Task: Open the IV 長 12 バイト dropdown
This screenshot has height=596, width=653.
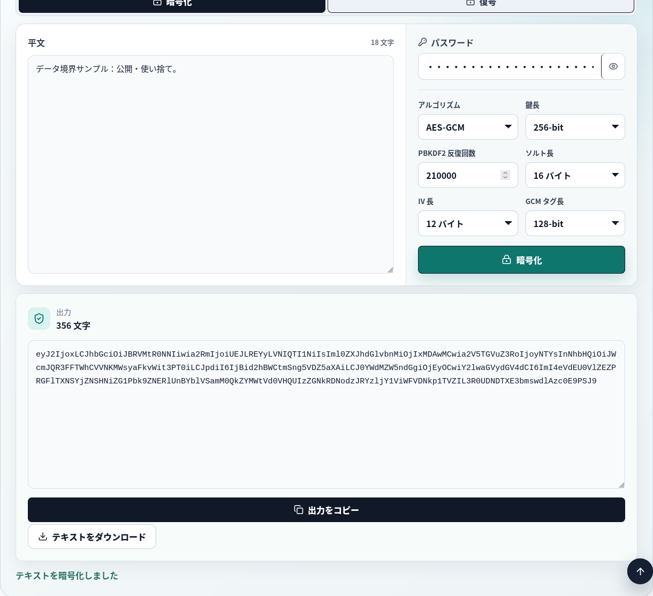Action: pyautogui.click(x=468, y=223)
